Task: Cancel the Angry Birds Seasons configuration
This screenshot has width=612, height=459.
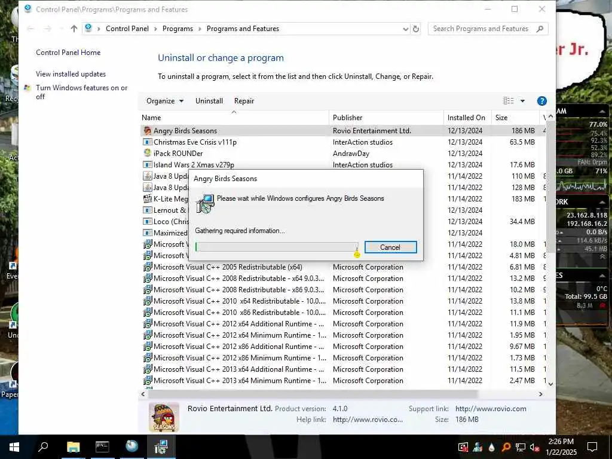Action: coord(391,247)
